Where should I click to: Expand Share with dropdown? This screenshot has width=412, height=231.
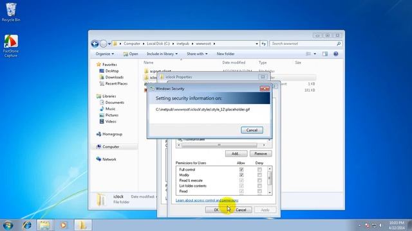(x=197, y=54)
